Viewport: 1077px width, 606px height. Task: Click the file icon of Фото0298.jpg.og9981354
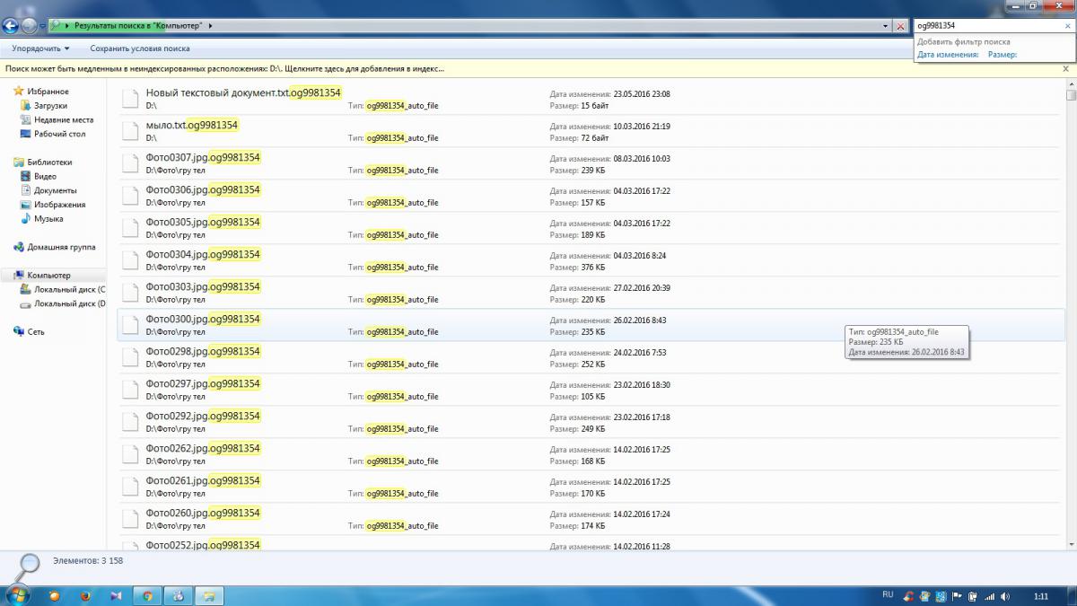click(x=130, y=357)
